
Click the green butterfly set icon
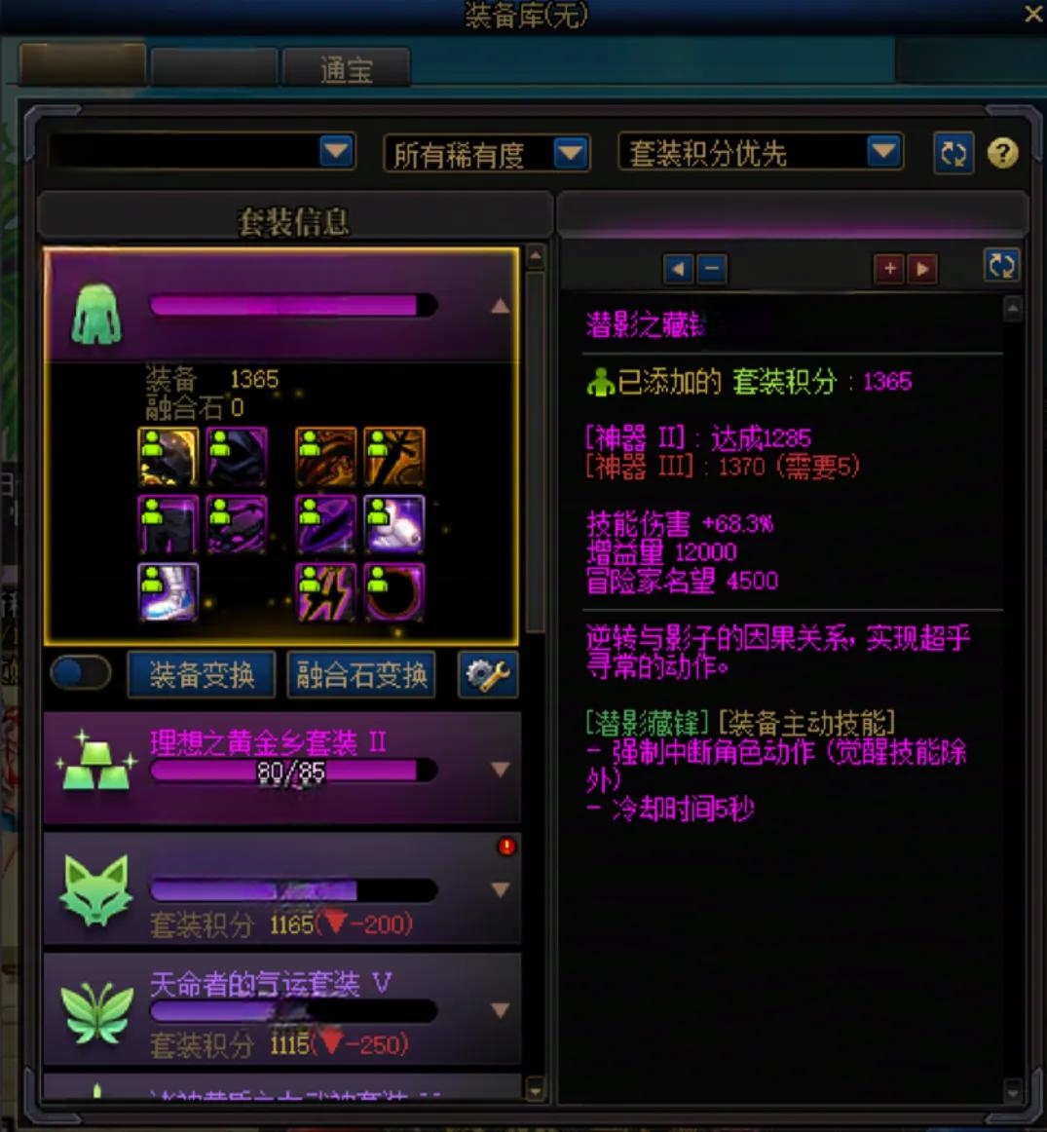[x=96, y=1011]
